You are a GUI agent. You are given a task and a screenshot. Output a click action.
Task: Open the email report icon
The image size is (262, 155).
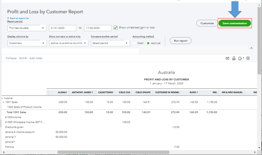(x=227, y=58)
